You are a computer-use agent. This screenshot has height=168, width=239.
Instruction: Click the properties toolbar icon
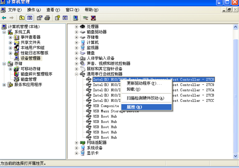[40, 18]
